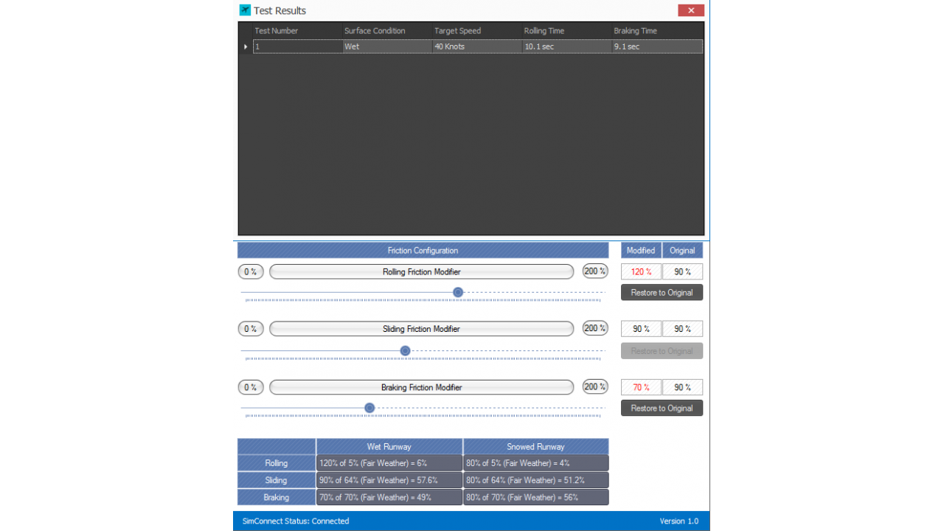Click the Wet Runway column header

point(389,447)
